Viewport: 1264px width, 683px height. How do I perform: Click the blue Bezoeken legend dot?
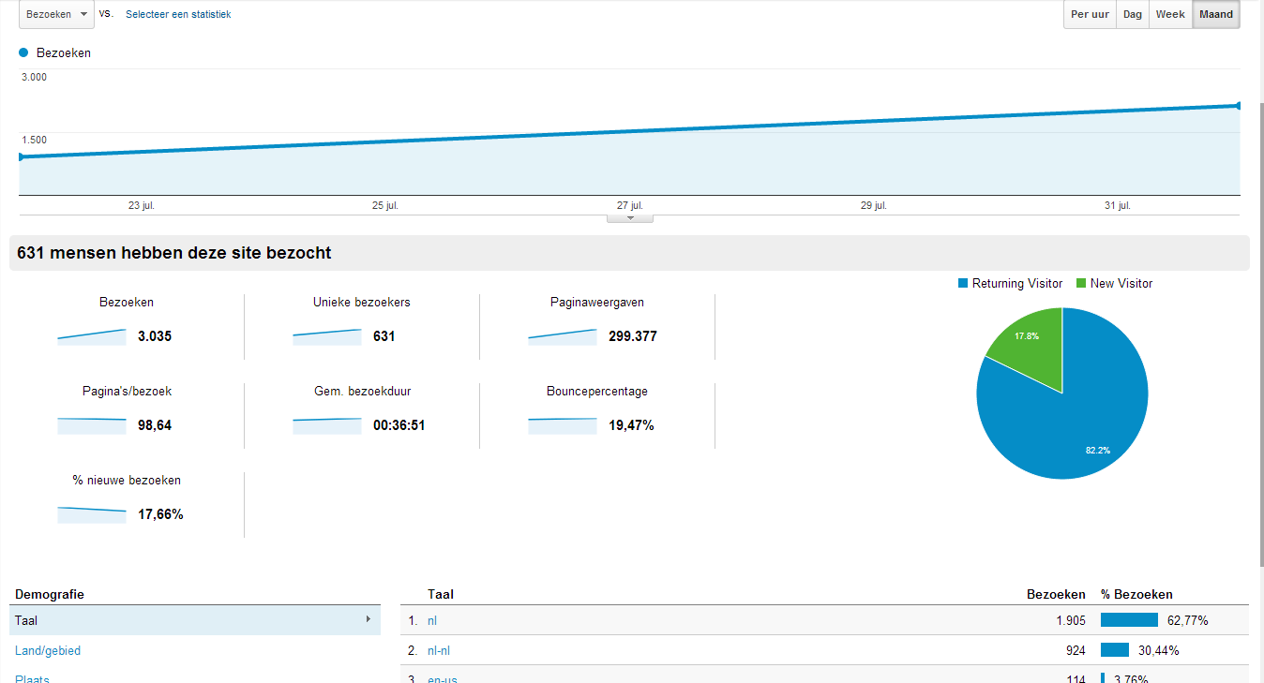click(23, 52)
